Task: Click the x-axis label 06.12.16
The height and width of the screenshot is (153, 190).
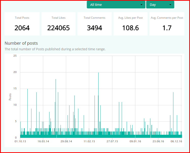Action: (x=176, y=141)
